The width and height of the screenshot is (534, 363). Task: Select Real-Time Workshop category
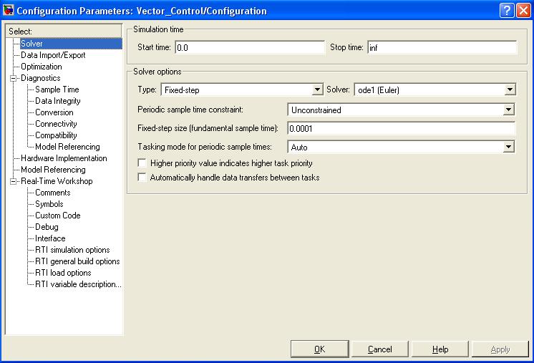[x=57, y=181]
